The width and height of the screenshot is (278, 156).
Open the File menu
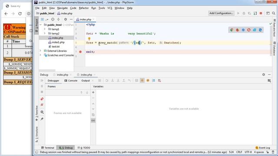tap(37, 8)
